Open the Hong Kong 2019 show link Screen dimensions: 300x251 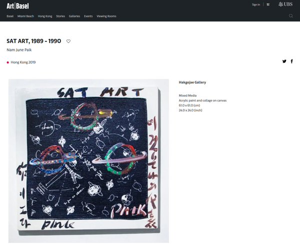(x=23, y=62)
